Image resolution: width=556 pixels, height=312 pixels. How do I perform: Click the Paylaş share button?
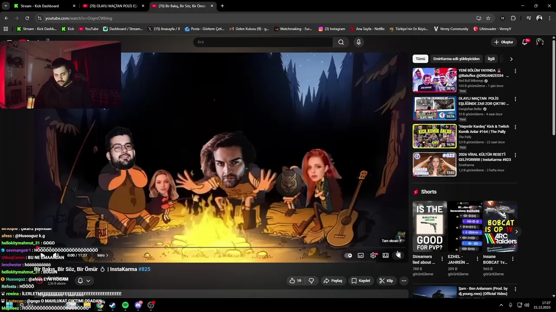333,281
